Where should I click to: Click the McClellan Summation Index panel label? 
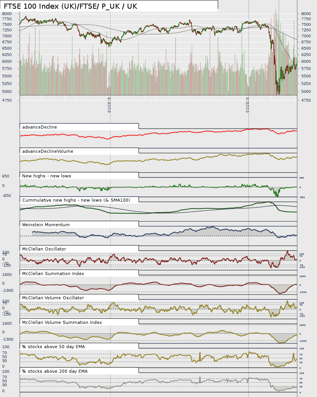coord(53,274)
